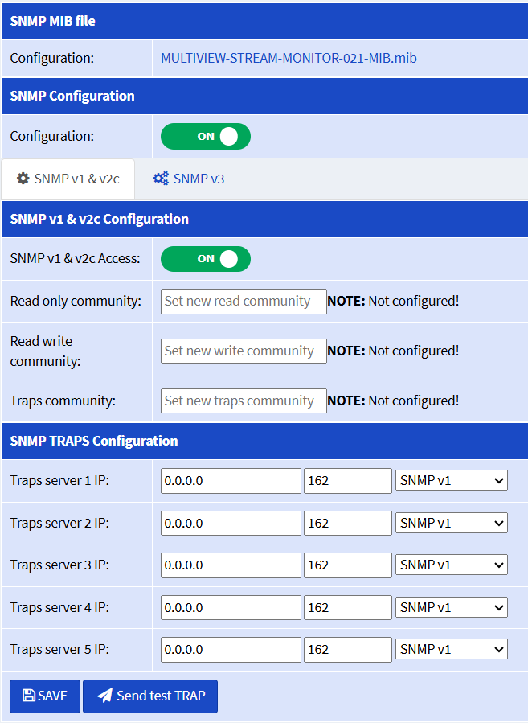Edit the Traps server 2 port field
The image size is (528, 723).
click(348, 524)
